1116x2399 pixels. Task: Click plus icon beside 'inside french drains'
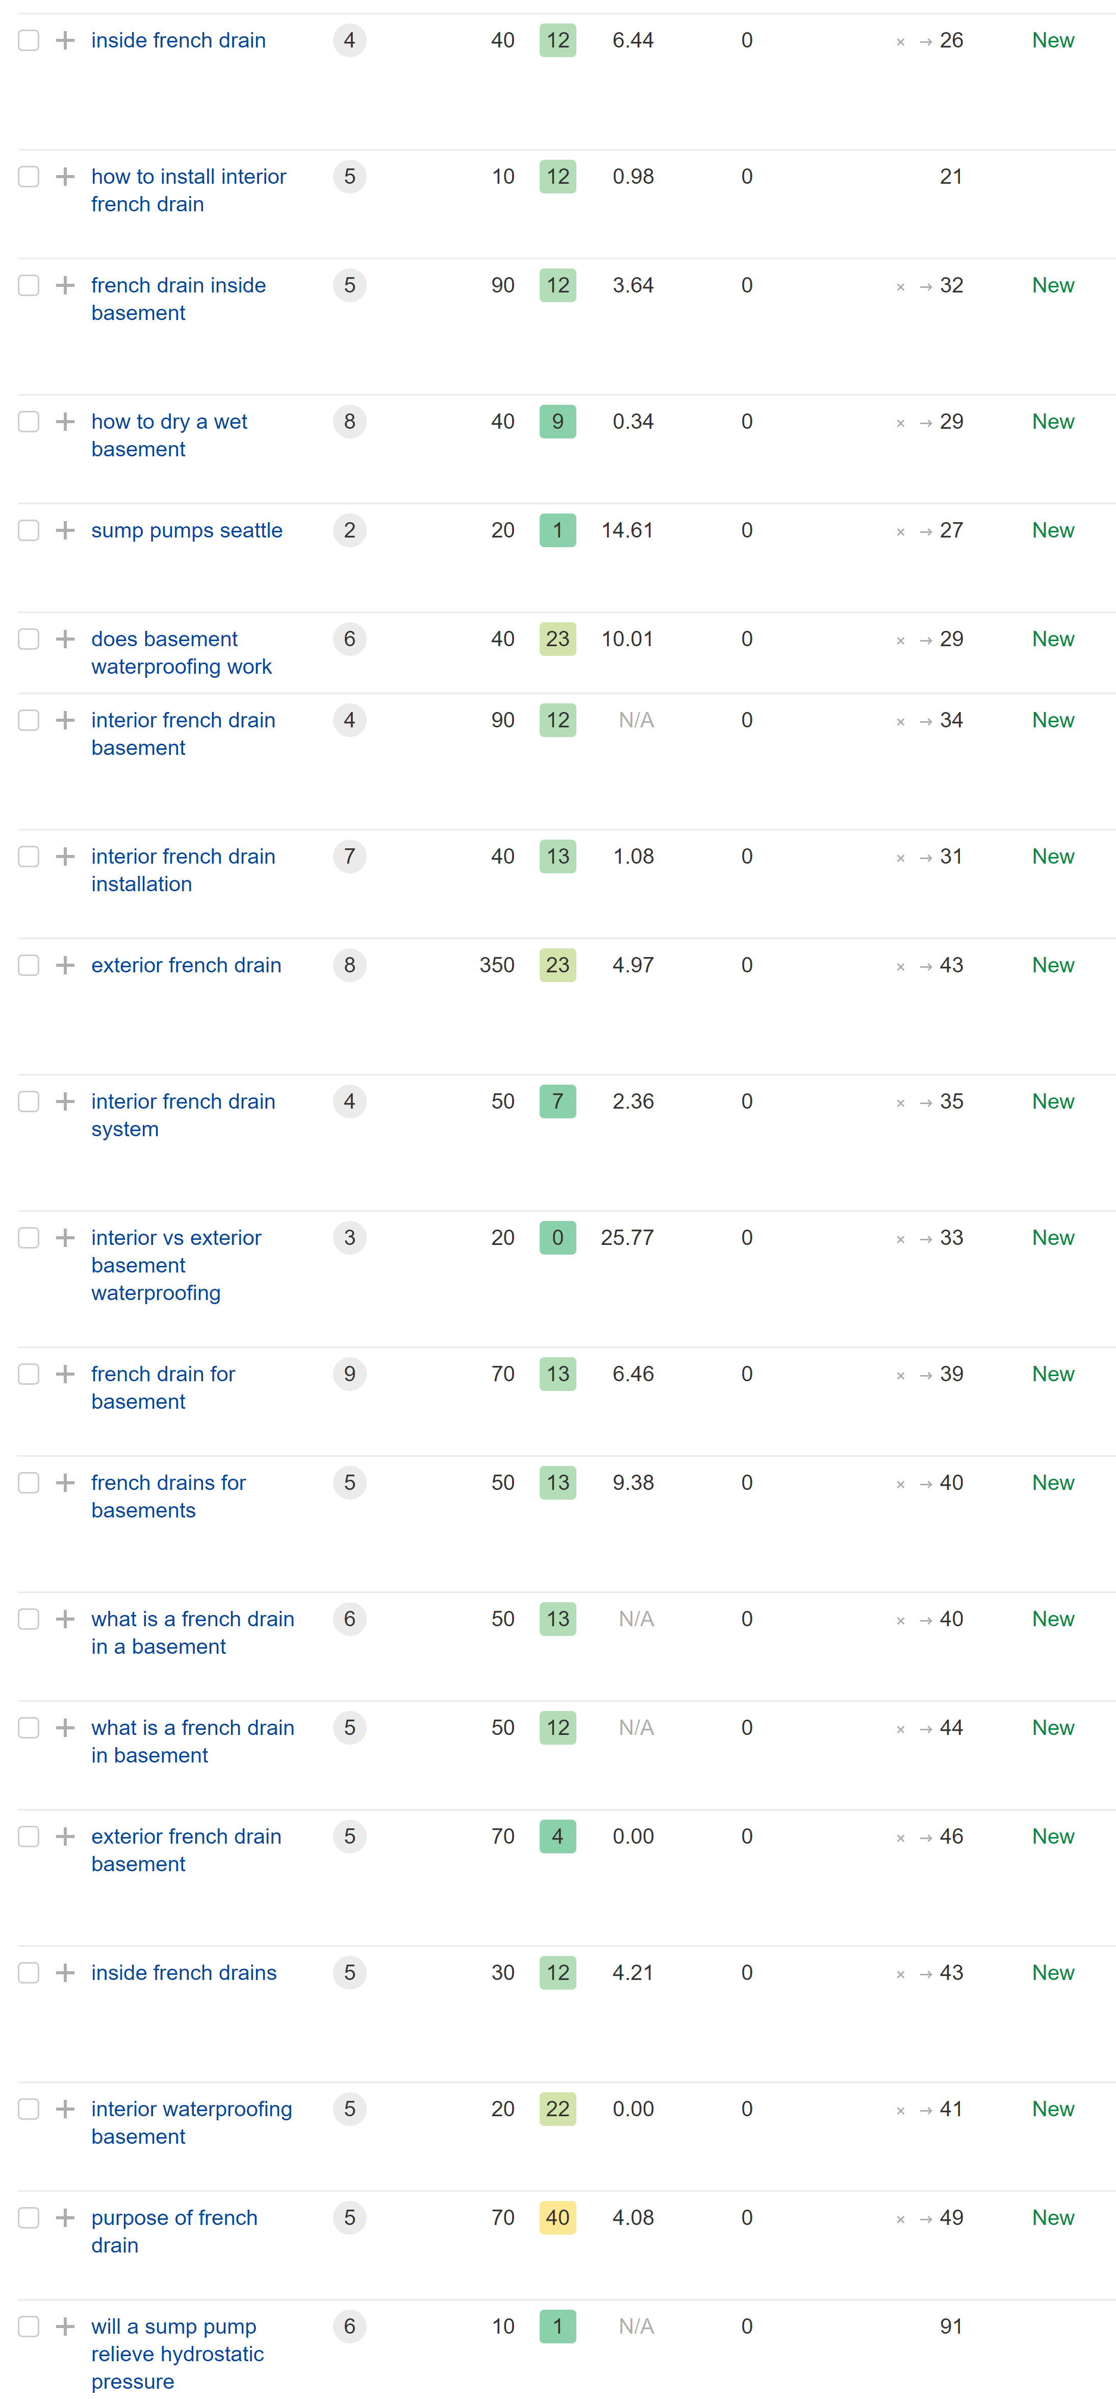[65, 1972]
